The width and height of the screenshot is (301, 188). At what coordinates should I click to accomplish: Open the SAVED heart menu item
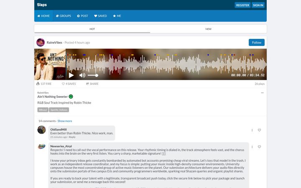click(100, 16)
